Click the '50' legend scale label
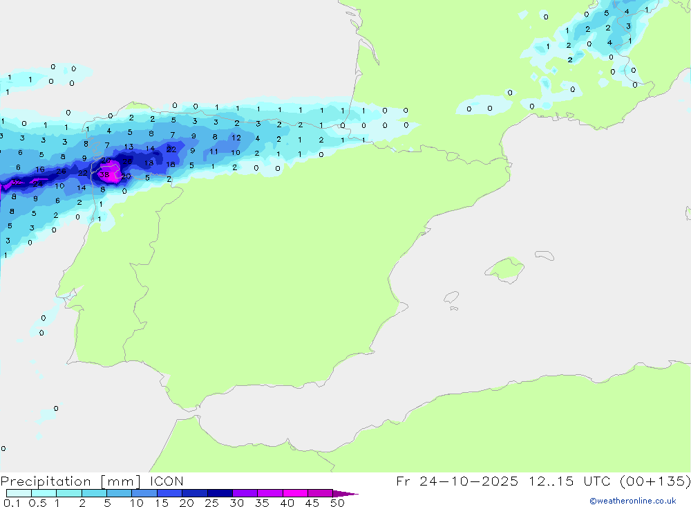This screenshot has width=691, height=507. pos(337,503)
